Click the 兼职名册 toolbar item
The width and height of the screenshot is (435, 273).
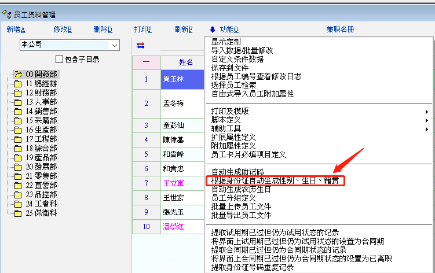pos(340,29)
